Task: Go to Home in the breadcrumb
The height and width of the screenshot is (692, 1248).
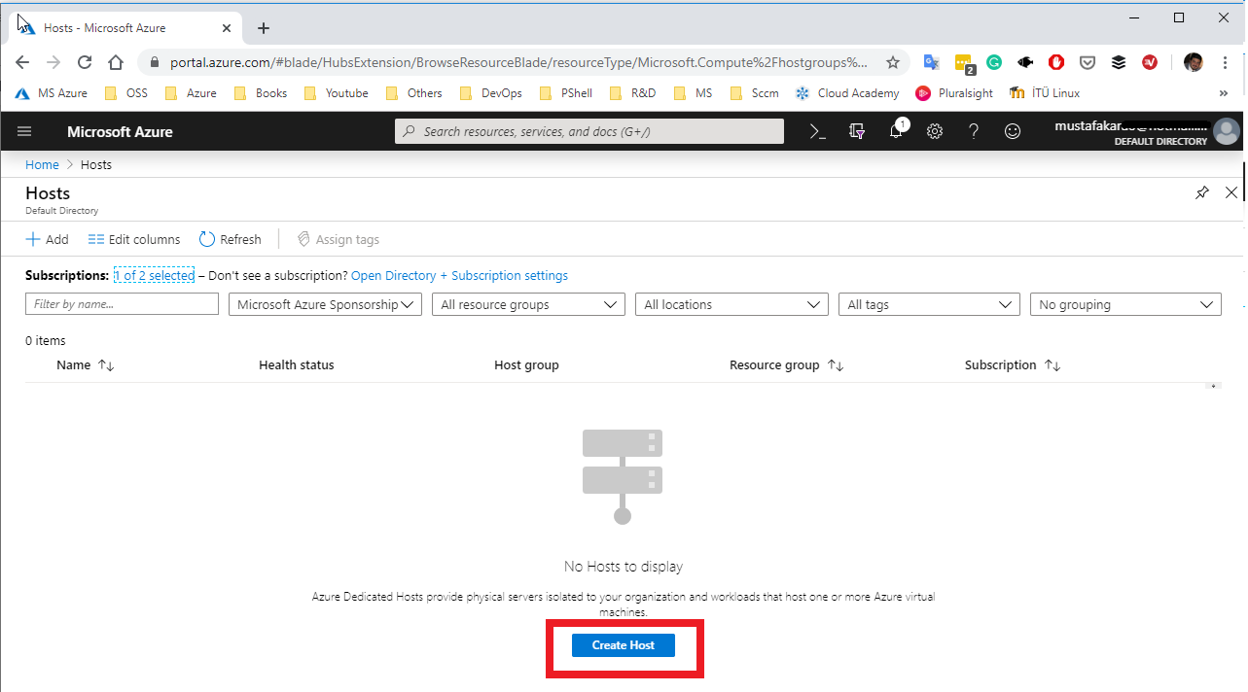Action: 42,165
